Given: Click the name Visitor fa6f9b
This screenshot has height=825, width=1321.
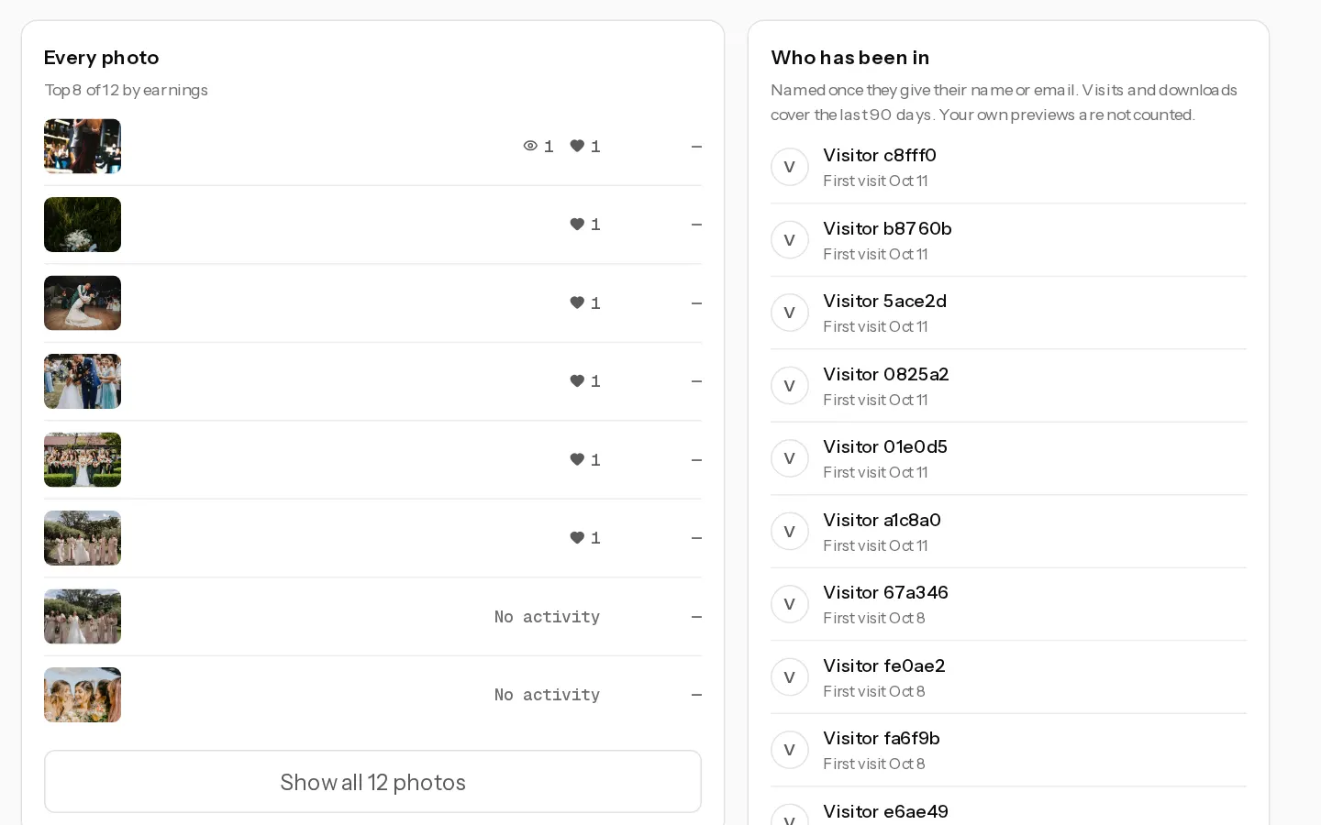Looking at the screenshot, I should tap(881, 738).
